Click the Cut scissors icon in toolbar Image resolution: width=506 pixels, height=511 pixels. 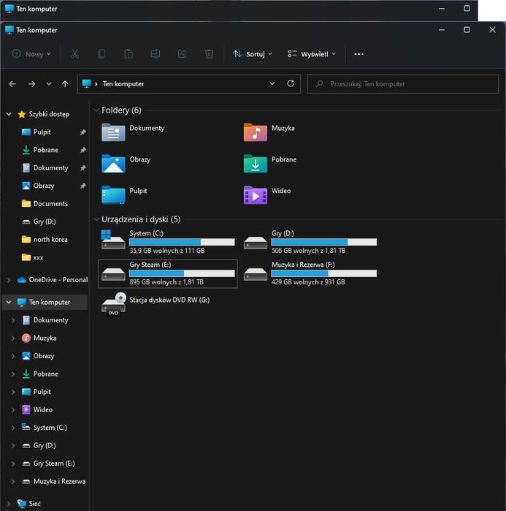pos(75,54)
